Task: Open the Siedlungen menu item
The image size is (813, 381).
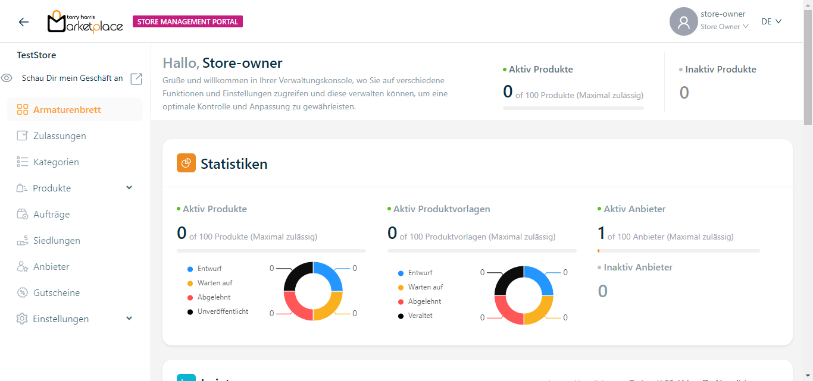Action: 57,241
